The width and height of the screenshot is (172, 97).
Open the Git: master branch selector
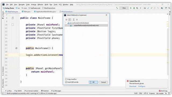click(x=160, y=93)
